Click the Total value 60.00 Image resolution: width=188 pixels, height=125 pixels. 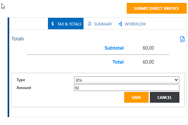point(148,62)
